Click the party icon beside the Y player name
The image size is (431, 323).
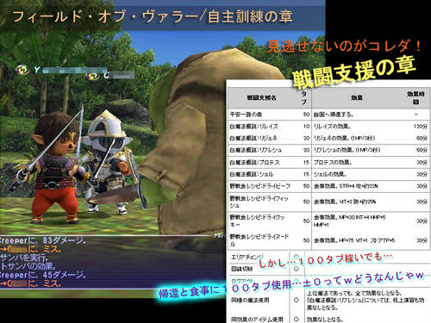tap(22, 70)
